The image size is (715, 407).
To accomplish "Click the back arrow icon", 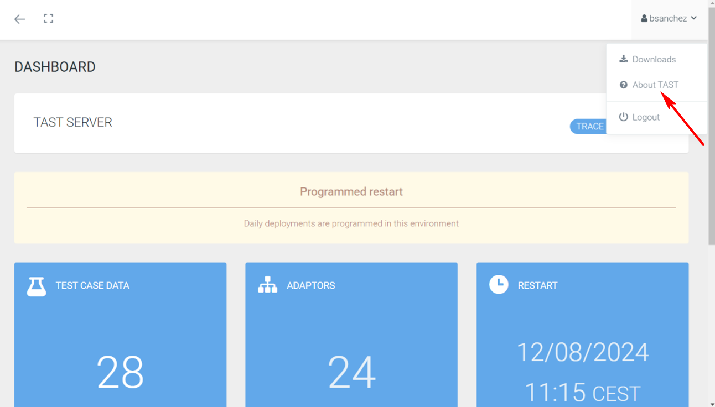I will pos(20,19).
